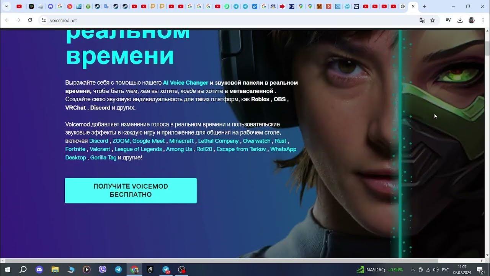Open the Windows Start menu
Image resolution: width=490 pixels, height=276 pixels.
(7, 269)
